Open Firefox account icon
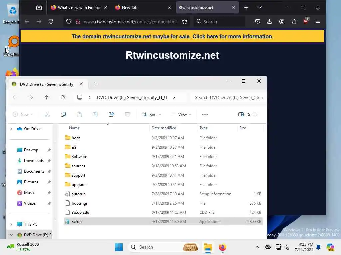The image size is (341, 255). coord(282,21)
